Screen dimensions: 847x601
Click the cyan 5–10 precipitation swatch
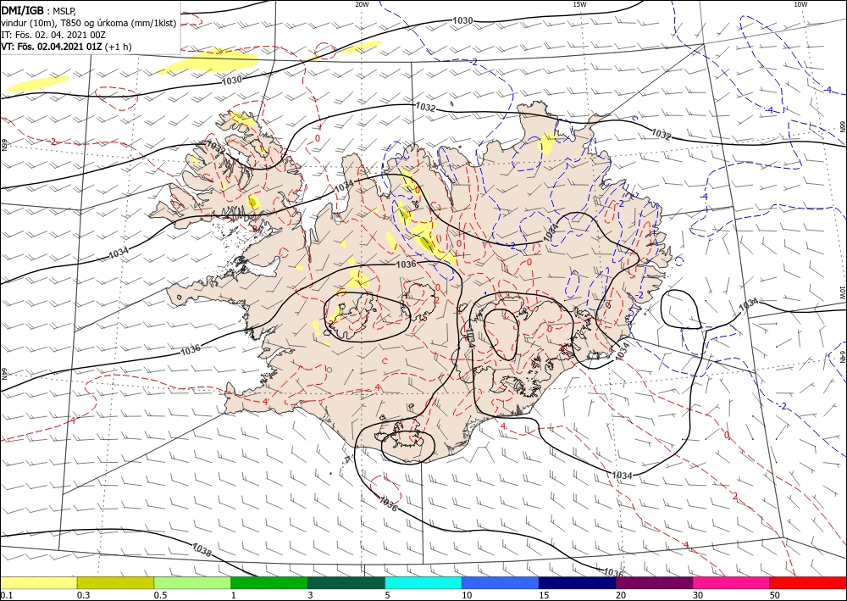(x=423, y=582)
